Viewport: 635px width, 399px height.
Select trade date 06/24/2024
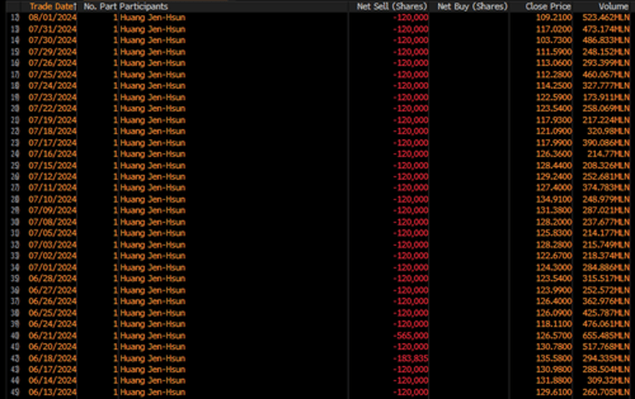click(52, 324)
